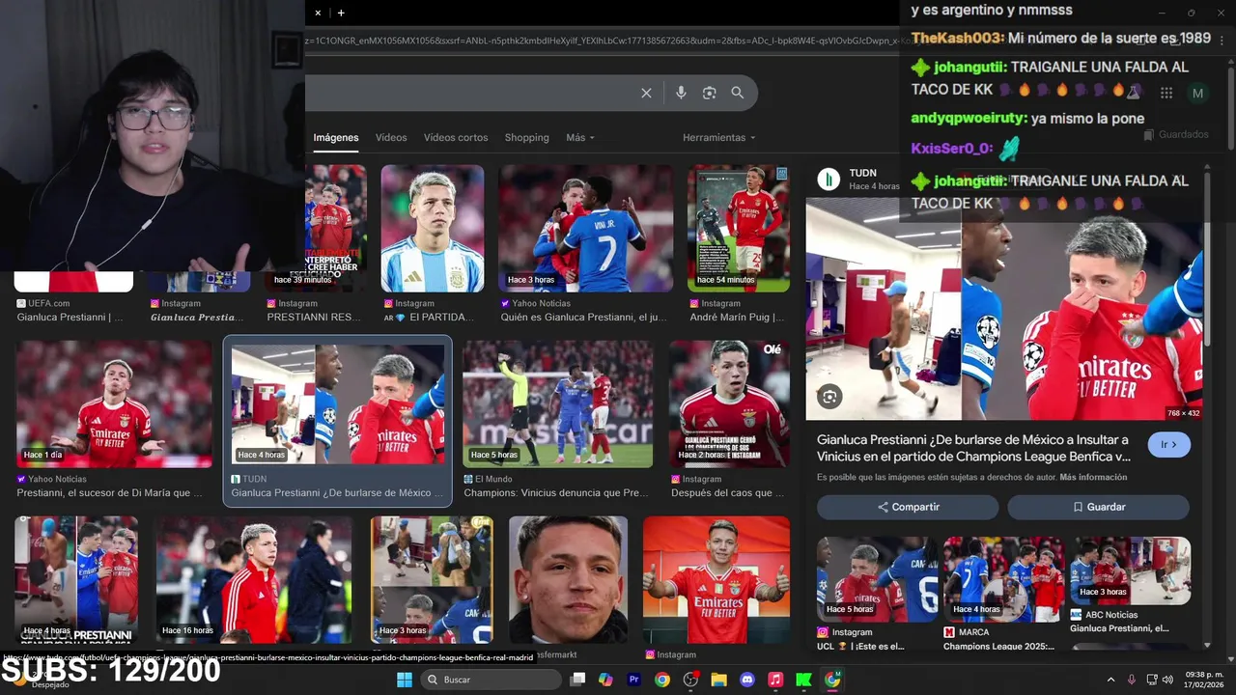Viewport: 1236px width, 695px height.
Task: Click the Prestianni, el sucesor de Di María caption
Action: pyautogui.click(x=109, y=492)
